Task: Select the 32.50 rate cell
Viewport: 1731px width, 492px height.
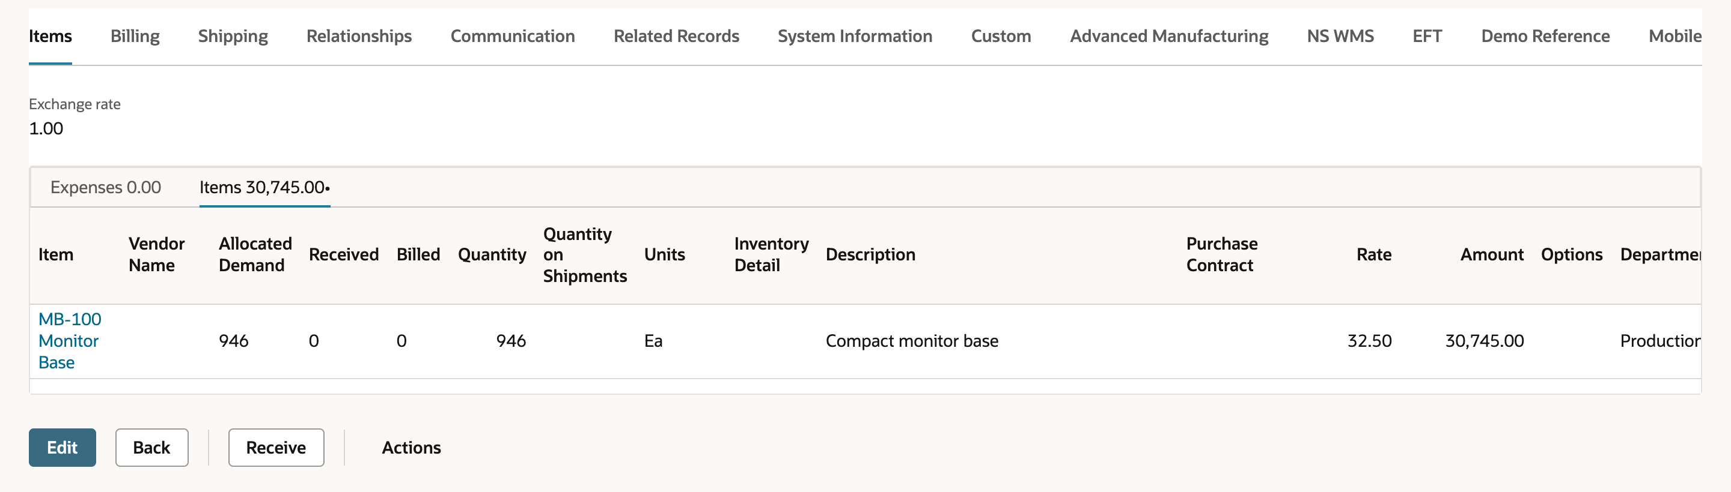Action: click(1370, 341)
